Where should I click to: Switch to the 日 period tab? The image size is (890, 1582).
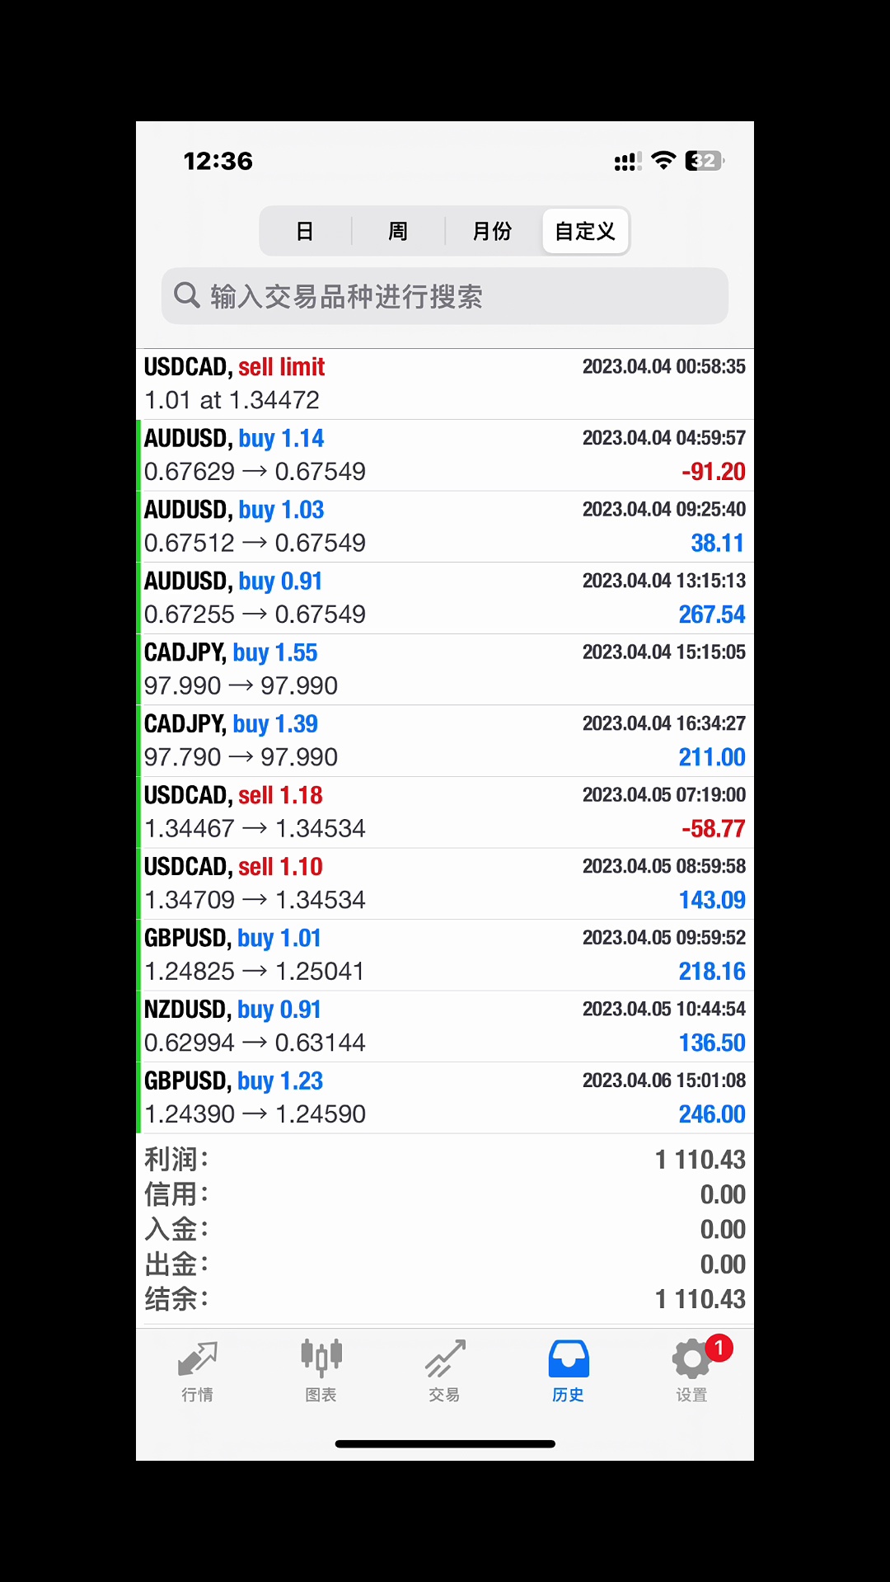[305, 231]
